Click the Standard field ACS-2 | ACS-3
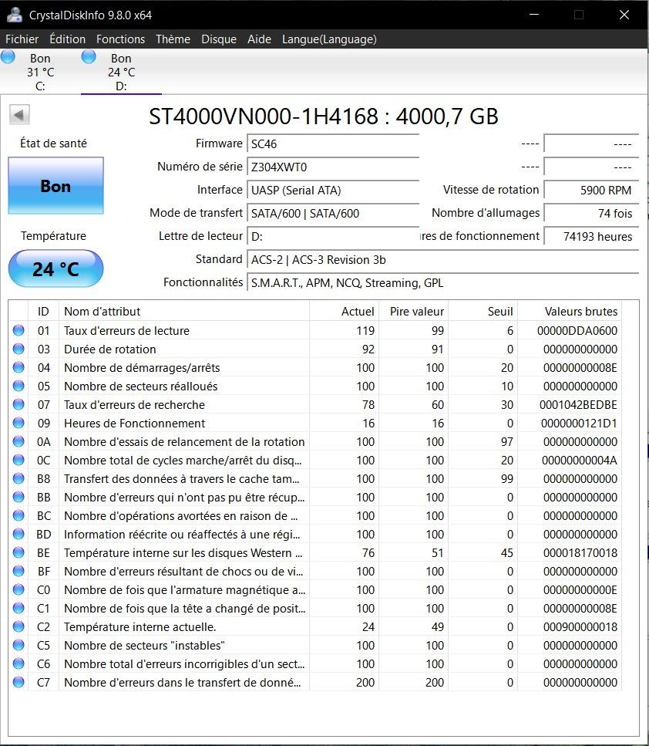Image resolution: width=649 pixels, height=746 pixels. point(442,260)
